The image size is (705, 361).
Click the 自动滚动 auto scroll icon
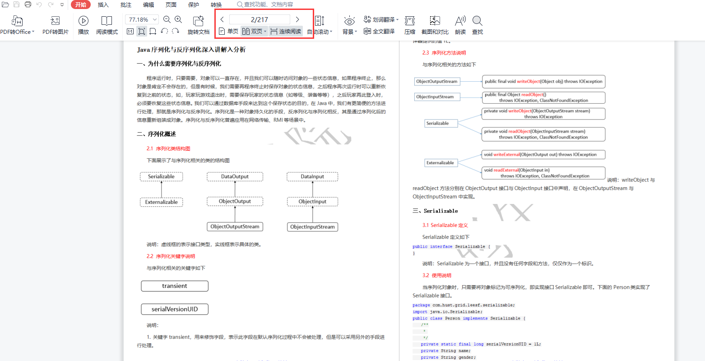(x=320, y=21)
